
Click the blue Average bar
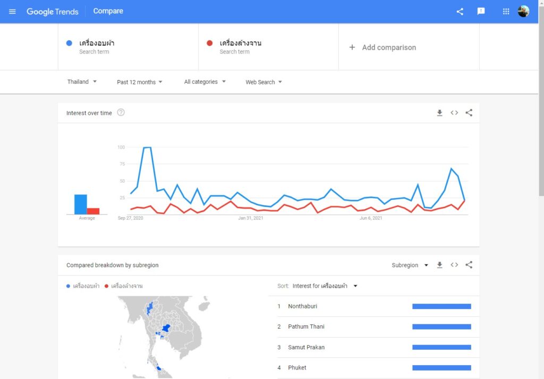coord(81,204)
